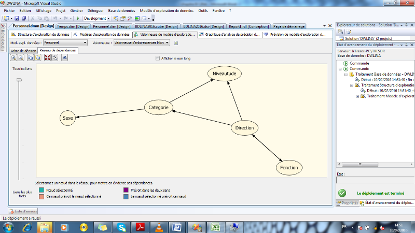Screen dimensions: 415x233
Task: Click the Save All icon
Action: pos(24,18)
